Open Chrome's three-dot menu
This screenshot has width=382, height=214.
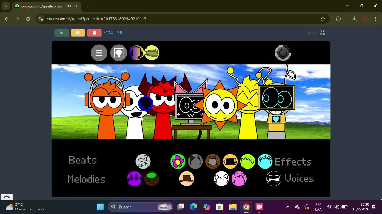pyautogui.click(x=375, y=19)
